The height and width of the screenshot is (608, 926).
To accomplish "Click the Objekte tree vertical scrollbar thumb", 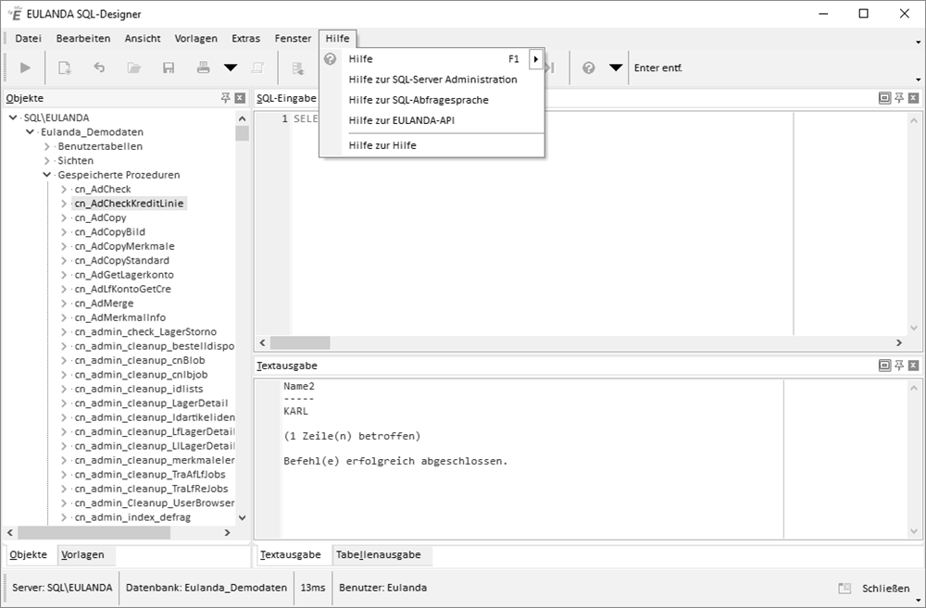I will coord(242,133).
